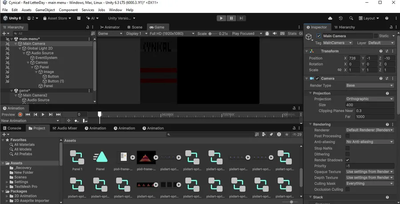Open the Component menu

point(68,10)
